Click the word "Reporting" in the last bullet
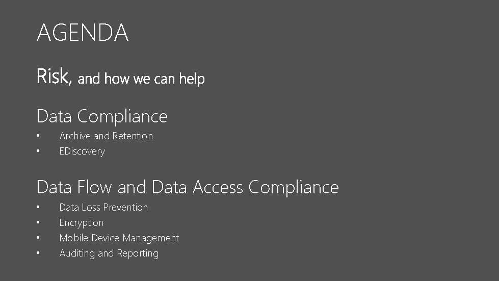Viewport: 499px width, 281px height. click(x=138, y=253)
